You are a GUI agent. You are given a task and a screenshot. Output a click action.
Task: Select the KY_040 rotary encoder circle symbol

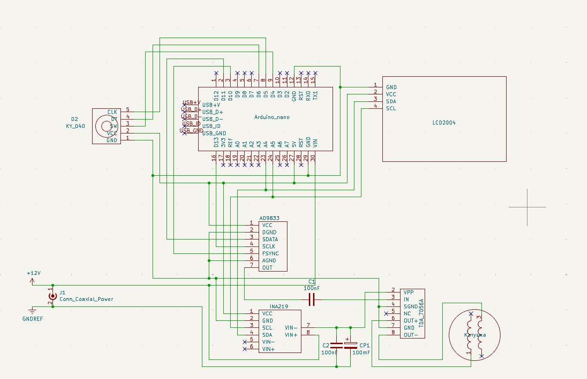pos(102,126)
